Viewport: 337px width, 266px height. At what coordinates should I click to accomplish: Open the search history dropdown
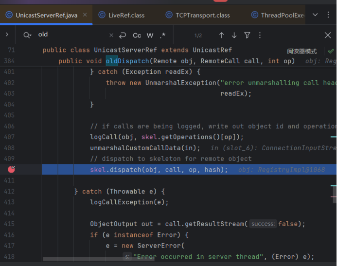point(27,35)
